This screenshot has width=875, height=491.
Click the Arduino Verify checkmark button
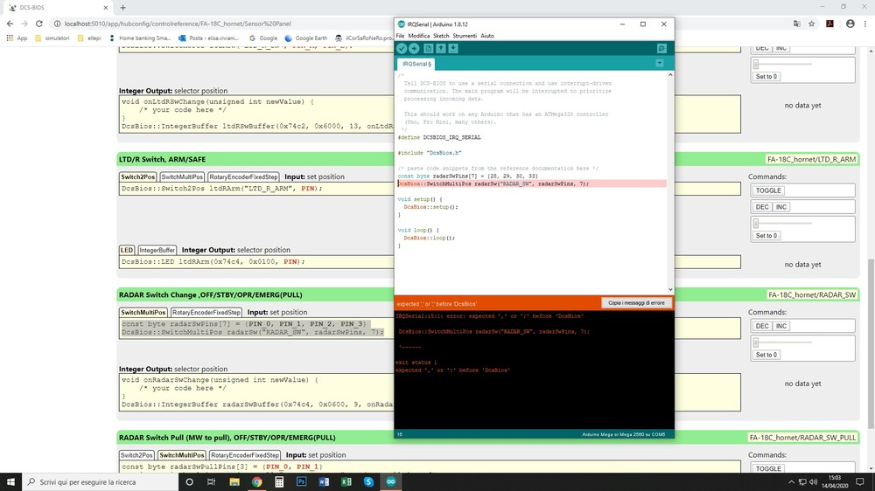pyautogui.click(x=402, y=49)
